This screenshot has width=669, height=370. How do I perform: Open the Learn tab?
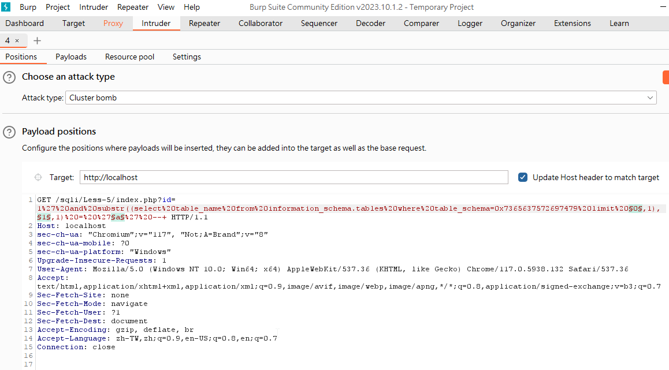pos(619,24)
